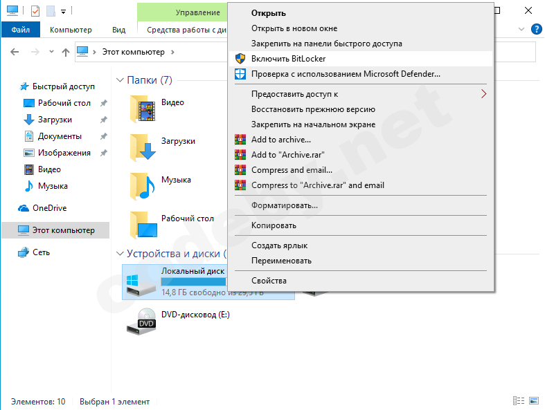Click the New folder quick access icon
Image resolution: width=545 pixels, height=410 pixels.
(51, 11)
